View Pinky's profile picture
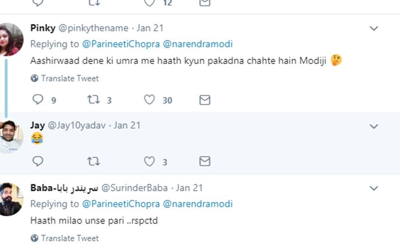 coord(11,39)
